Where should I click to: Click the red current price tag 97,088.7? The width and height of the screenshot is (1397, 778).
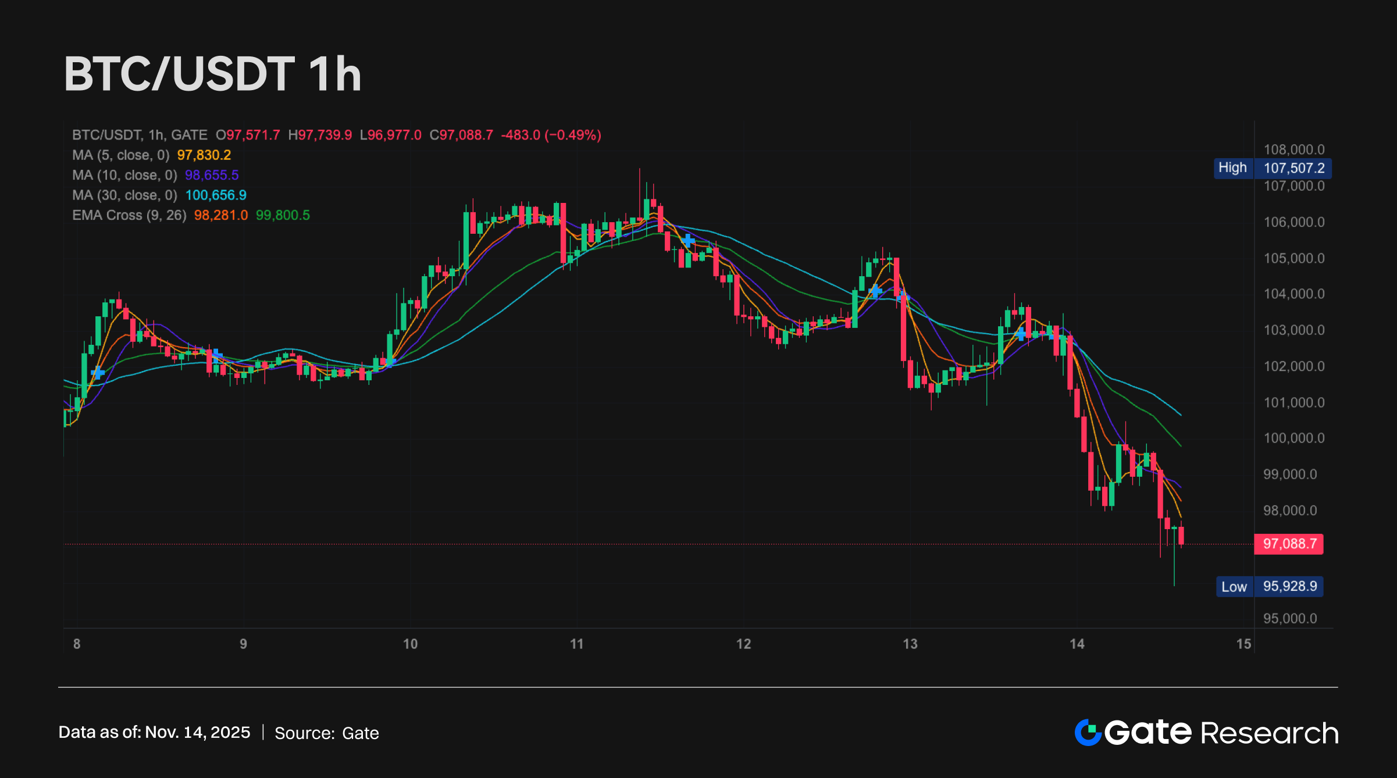click(1289, 544)
